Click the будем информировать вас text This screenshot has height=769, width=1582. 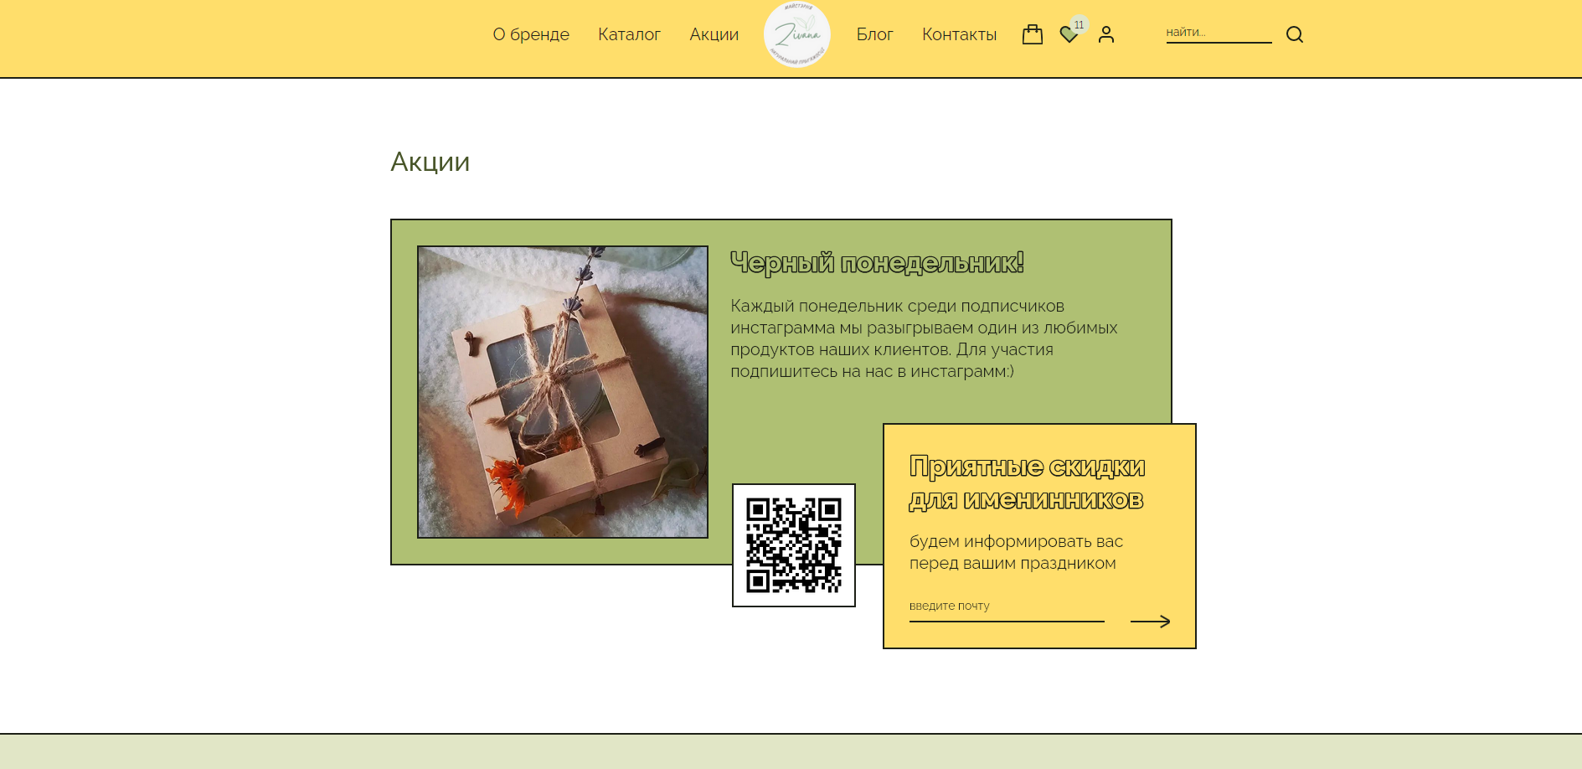tap(1016, 552)
